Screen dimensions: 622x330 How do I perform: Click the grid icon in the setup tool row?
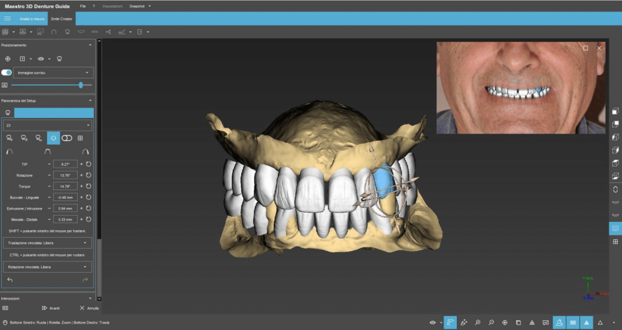(x=81, y=138)
